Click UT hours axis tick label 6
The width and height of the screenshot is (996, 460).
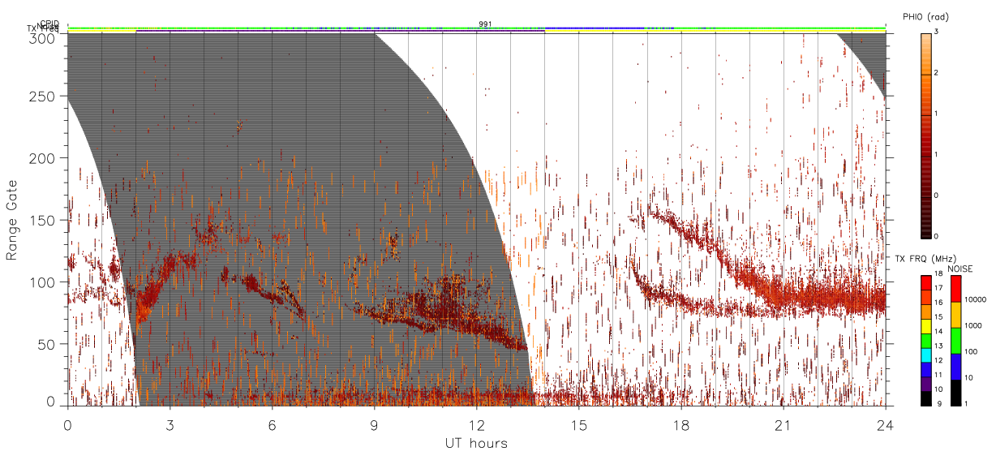click(x=273, y=424)
